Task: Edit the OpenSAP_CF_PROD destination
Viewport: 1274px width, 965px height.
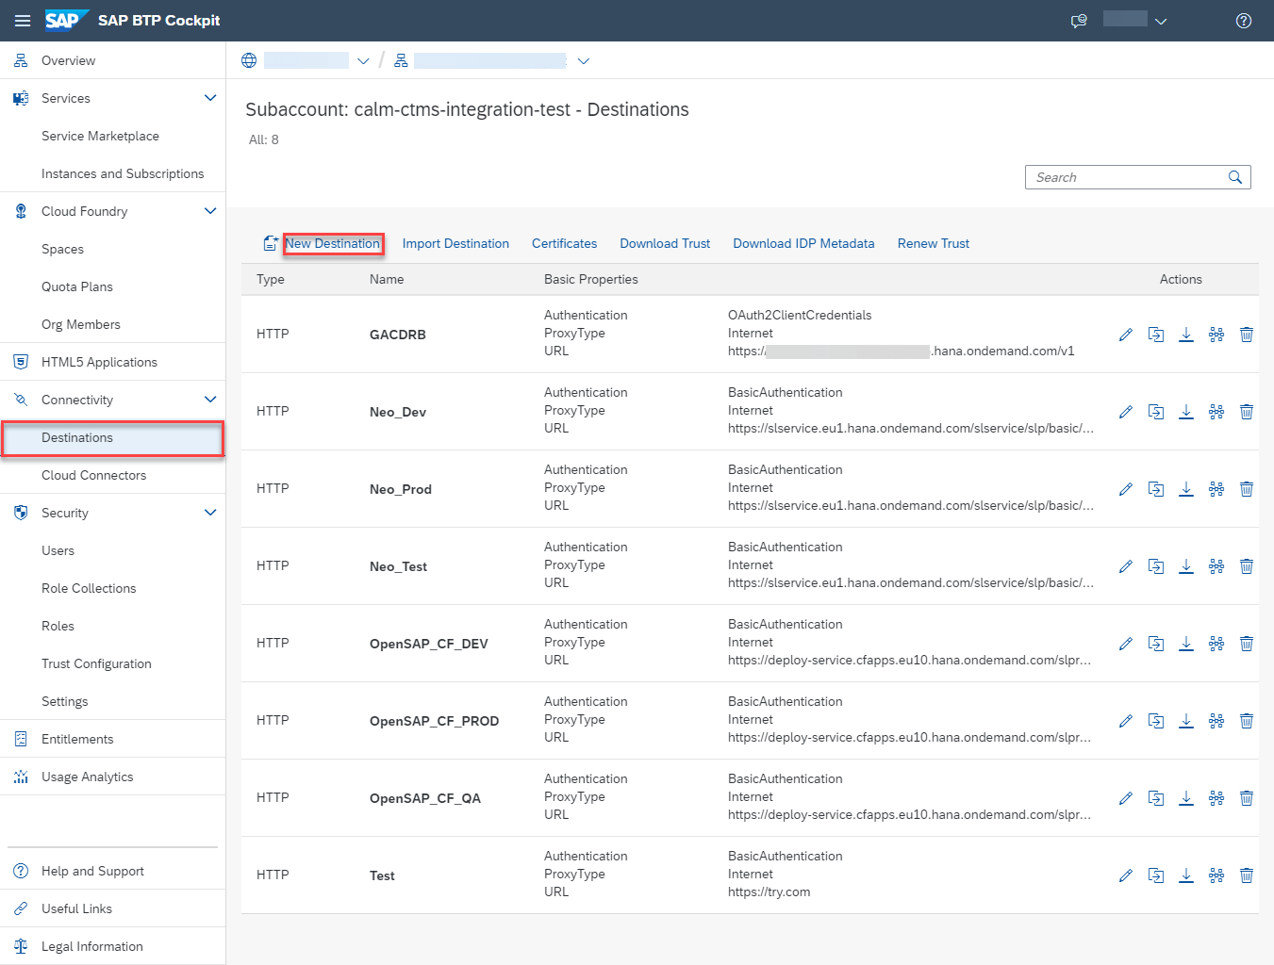Action: 1125,721
